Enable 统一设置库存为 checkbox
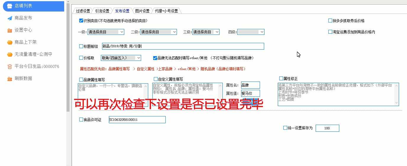The height and width of the screenshot is (166, 407). click(285, 128)
